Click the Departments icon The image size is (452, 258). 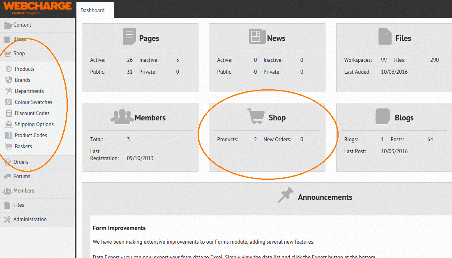pos(9,91)
